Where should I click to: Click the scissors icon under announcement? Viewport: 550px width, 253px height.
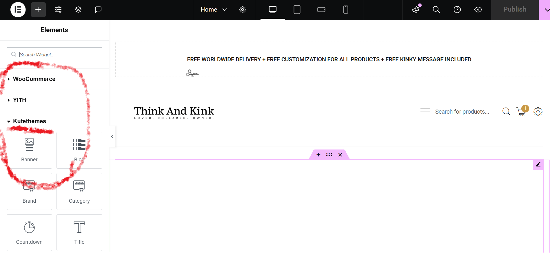click(x=192, y=73)
